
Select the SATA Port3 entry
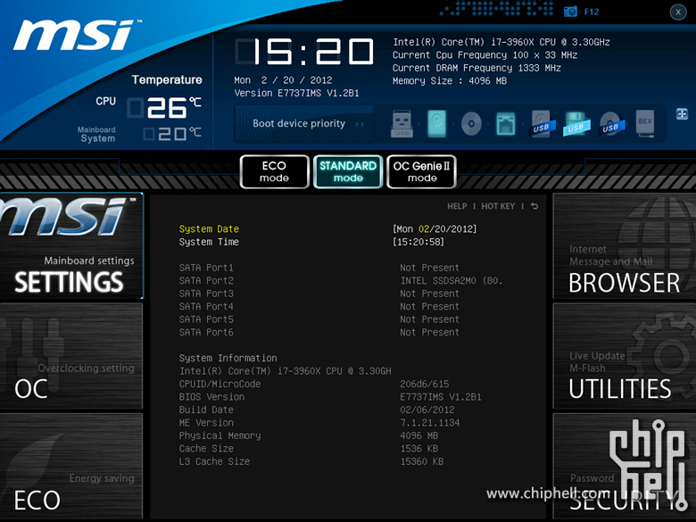tap(319, 294)
